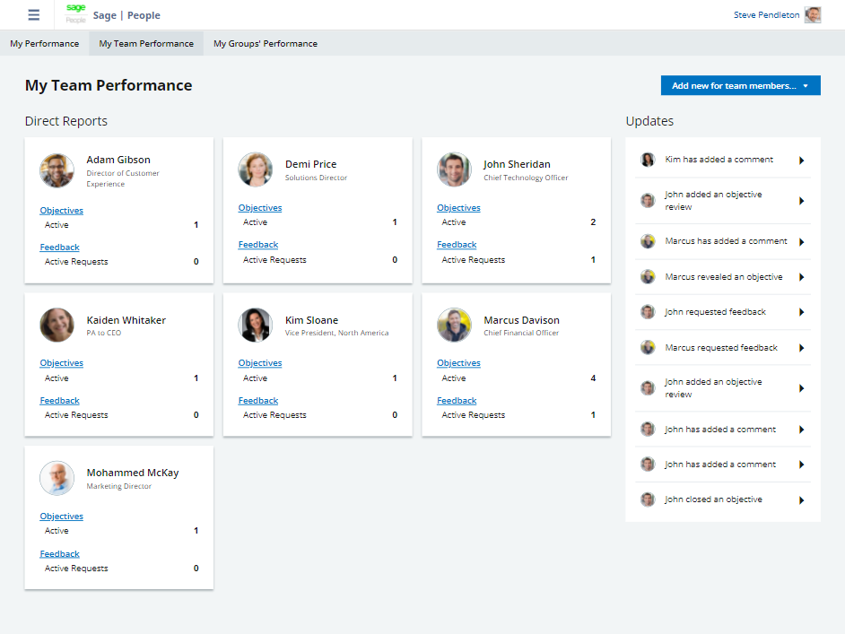Expand the 'Marcus revealed an objective' update arrow

click(801, 278)
